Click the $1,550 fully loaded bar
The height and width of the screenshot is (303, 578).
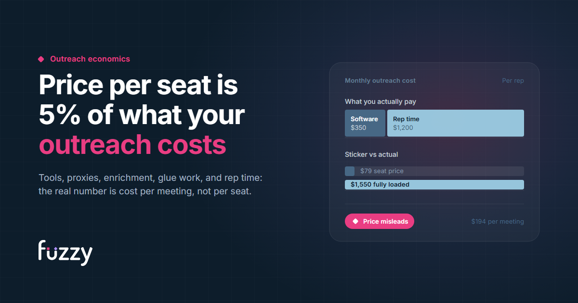click(434, 185)
